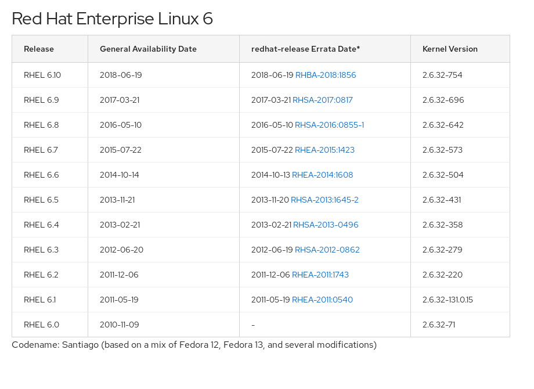This screenshot has height=389, width=534.
Task: Click GA date 2012-06-20
Action: pyautogui.click(x=121, y=250)
